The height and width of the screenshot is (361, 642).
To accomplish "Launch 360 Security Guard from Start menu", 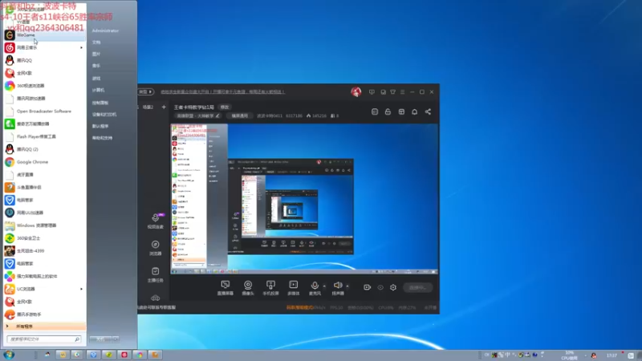I will click(x=44, y=237).
